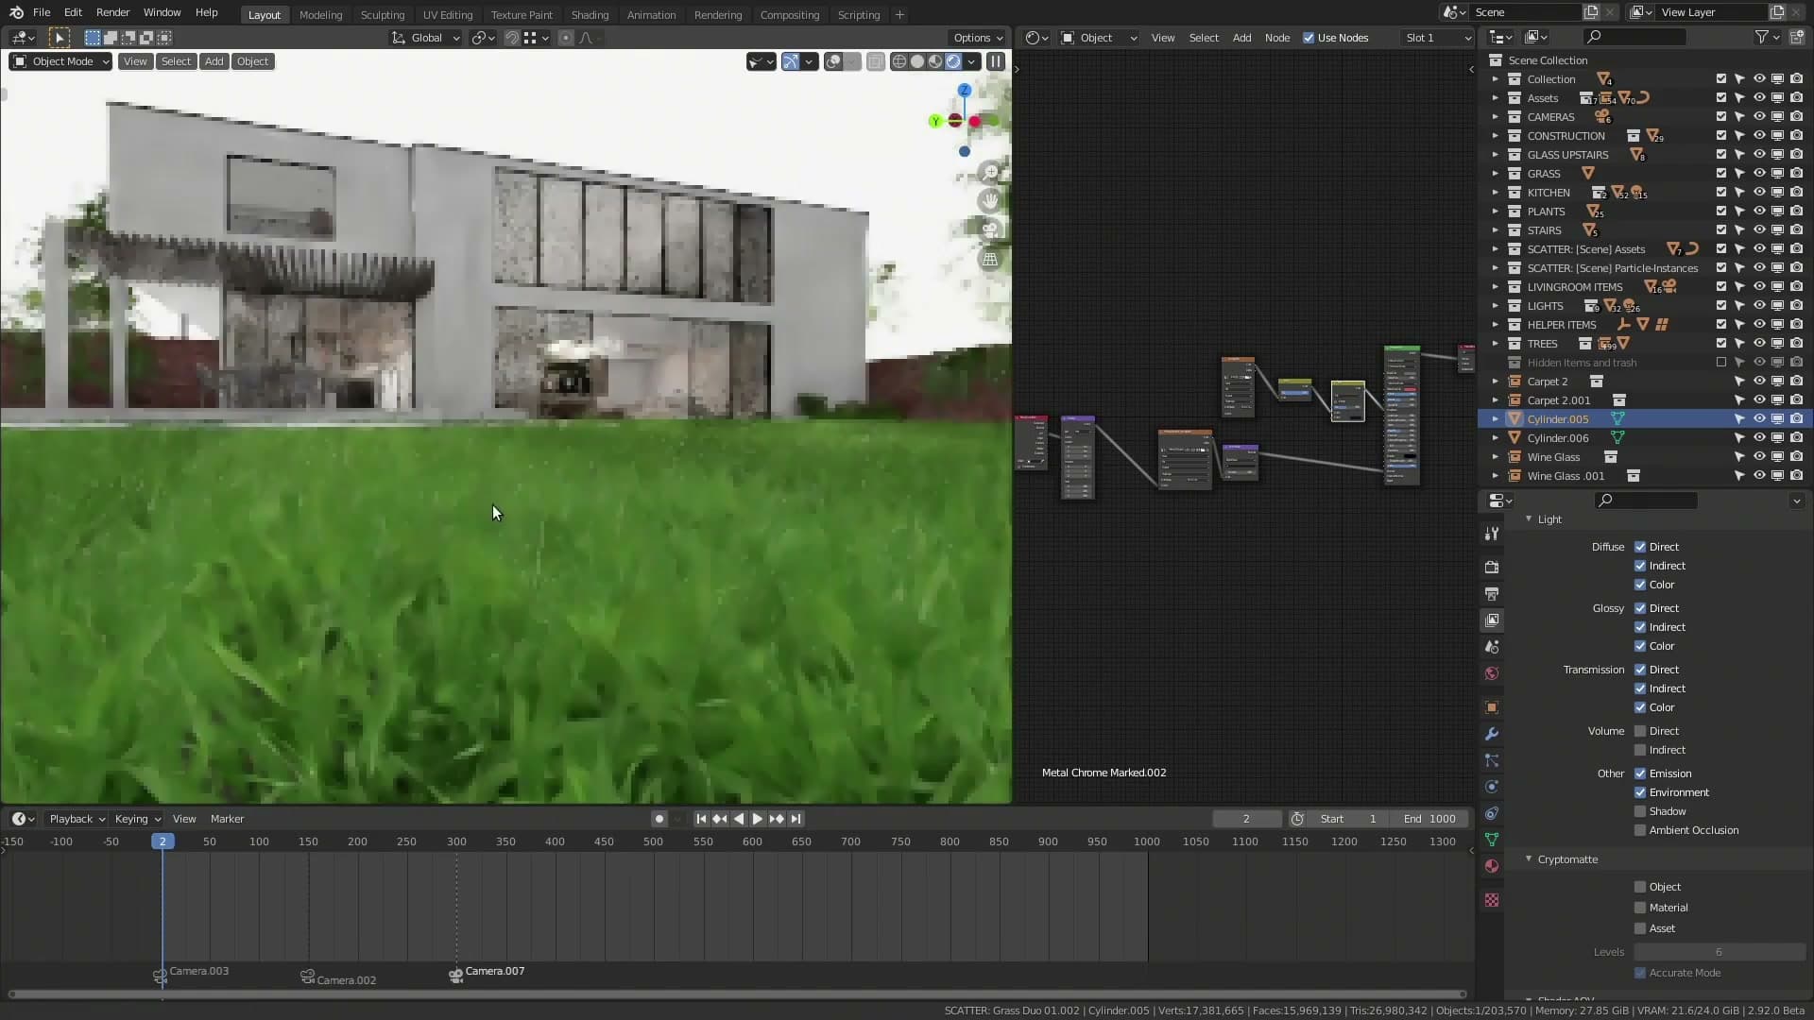Enable Volume Direct pass

pos(1640,731)
